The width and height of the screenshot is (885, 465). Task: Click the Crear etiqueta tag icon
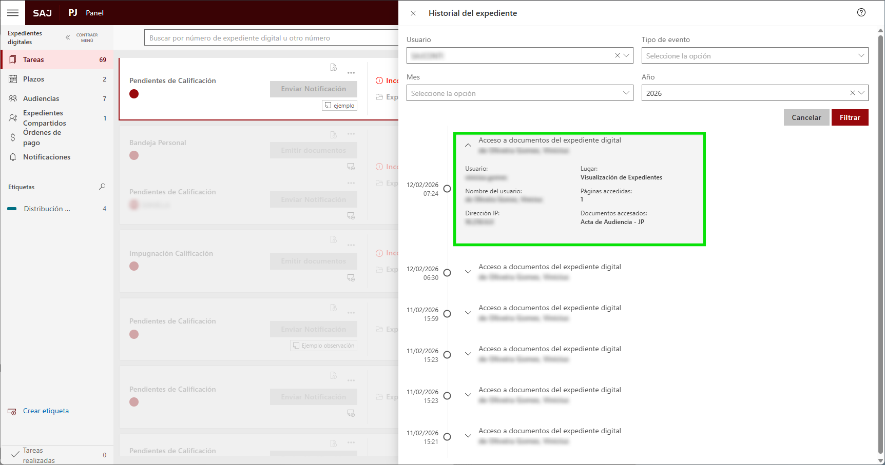12,411
